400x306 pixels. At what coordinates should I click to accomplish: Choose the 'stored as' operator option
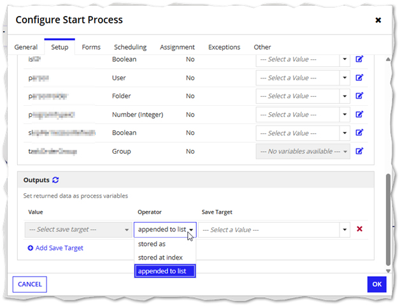pos(152,244)
